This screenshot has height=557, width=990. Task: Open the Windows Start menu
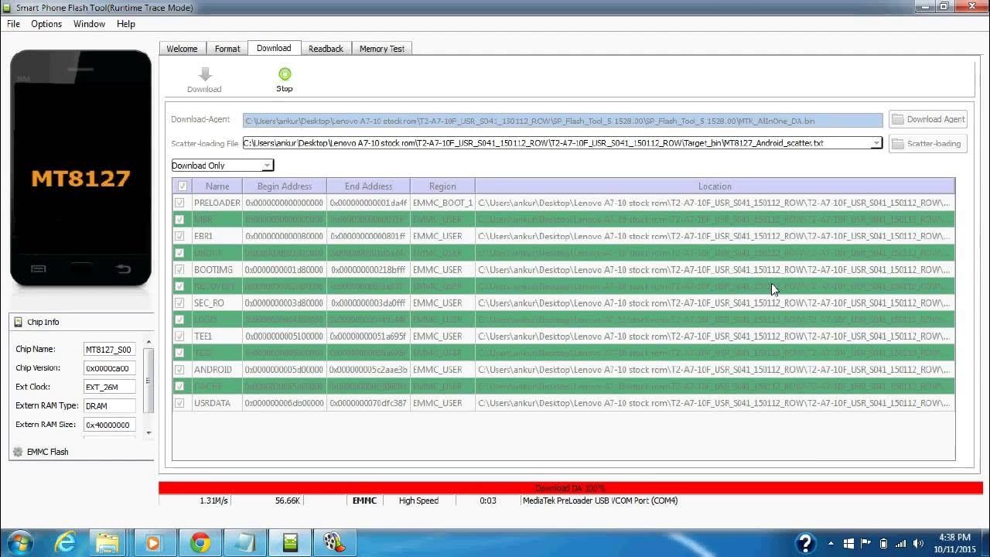[19, 542]
